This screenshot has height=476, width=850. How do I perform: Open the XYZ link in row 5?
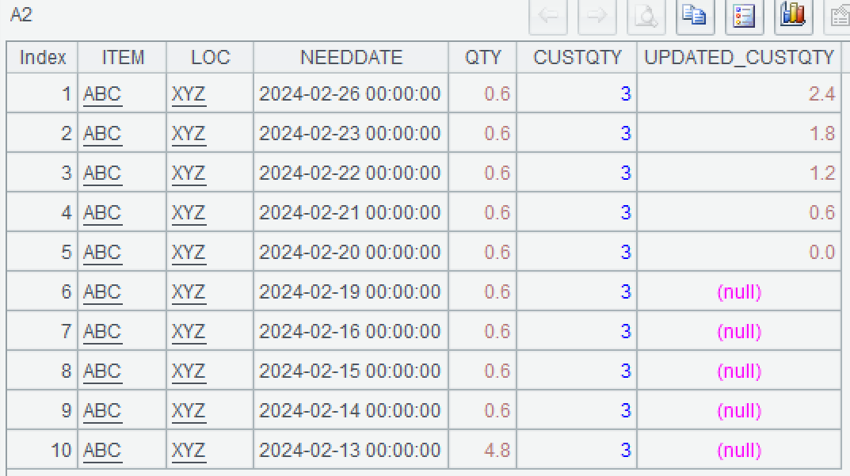tap(189, 253)
